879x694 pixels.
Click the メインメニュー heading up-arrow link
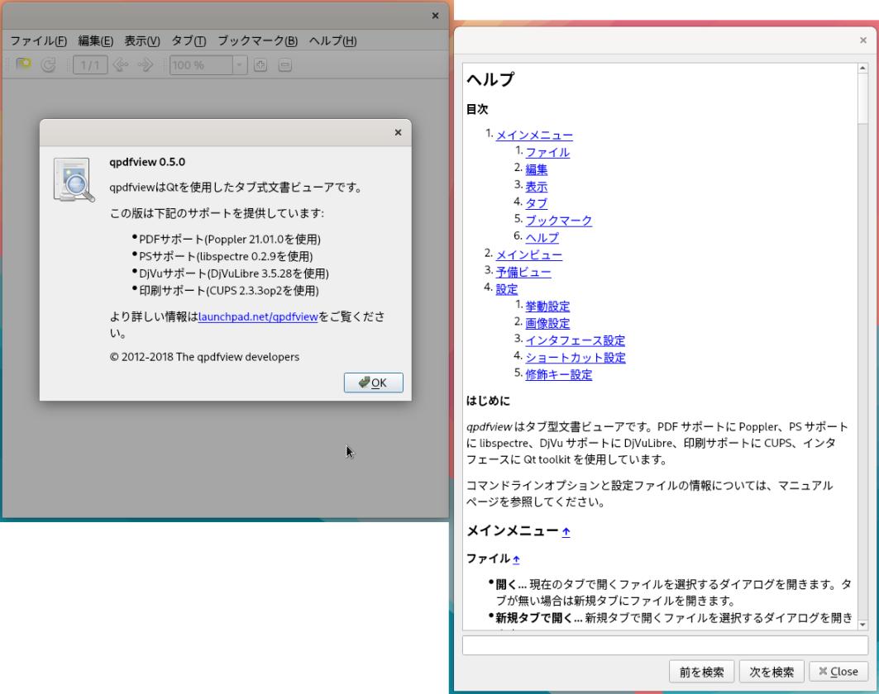[x=566, y=531]
